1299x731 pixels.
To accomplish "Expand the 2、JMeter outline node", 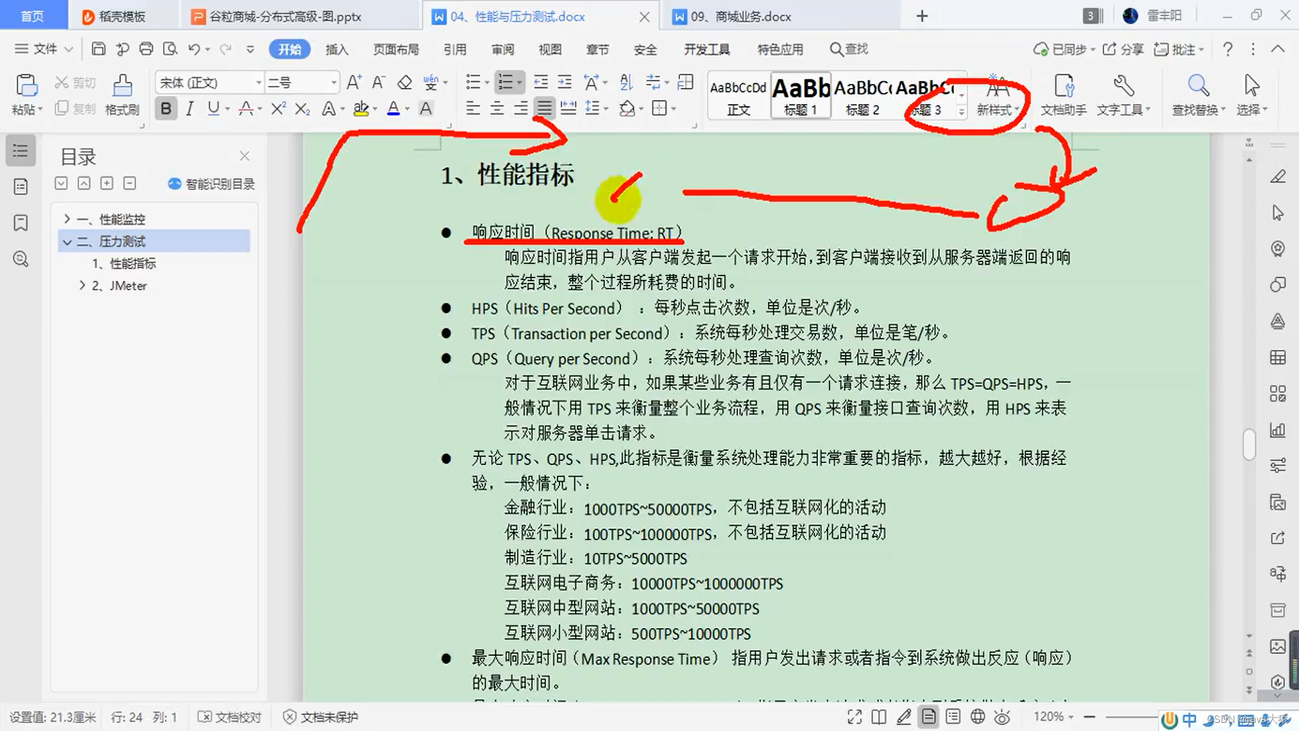I will pyautogui.click(x=82, y=285).
